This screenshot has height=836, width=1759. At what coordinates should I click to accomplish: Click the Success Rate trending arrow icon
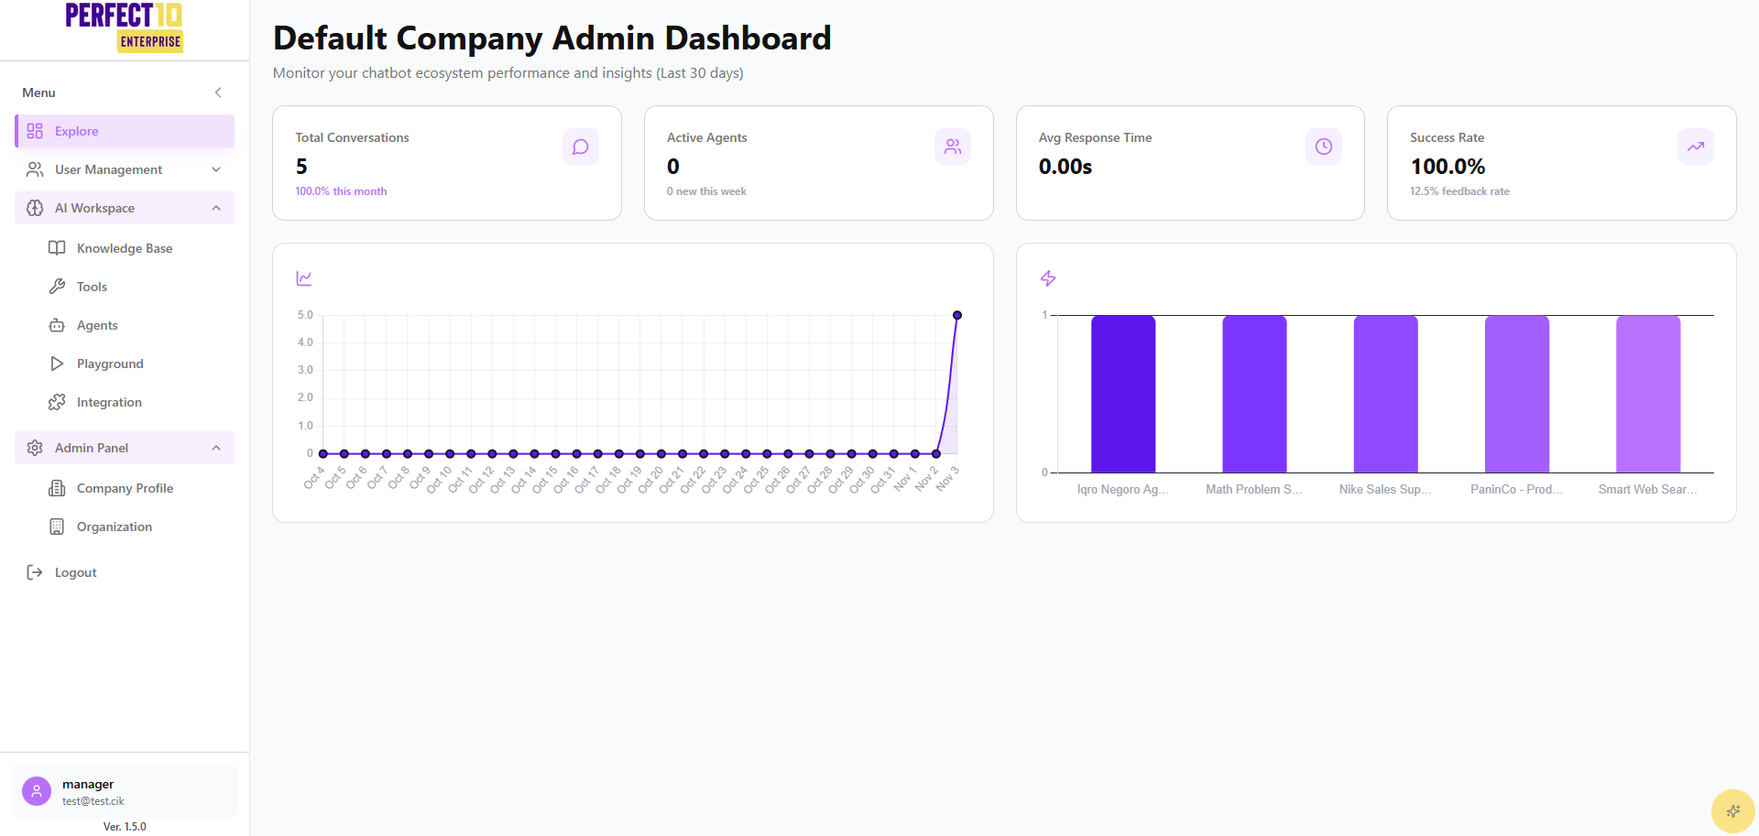point(1696,147)
